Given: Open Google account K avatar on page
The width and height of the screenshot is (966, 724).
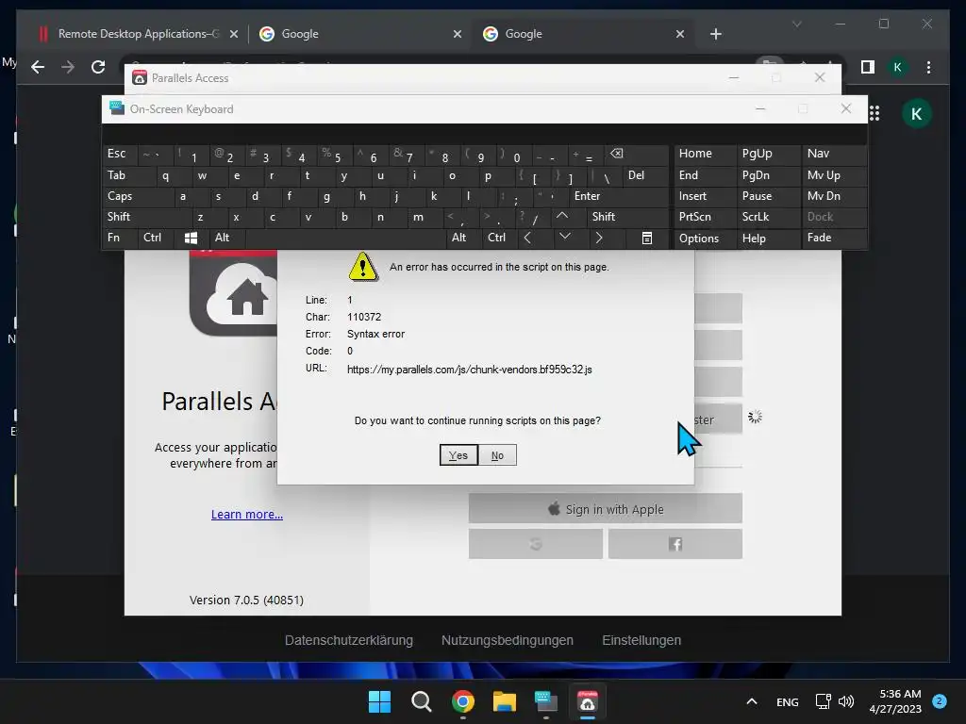Looking at the screenshot, I should pos(917,114).
